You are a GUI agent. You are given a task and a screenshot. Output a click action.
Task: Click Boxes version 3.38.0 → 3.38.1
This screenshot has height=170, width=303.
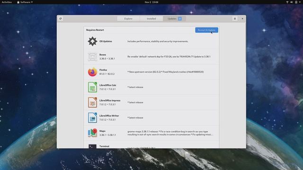pyautogui.click(x=107, y=59)
